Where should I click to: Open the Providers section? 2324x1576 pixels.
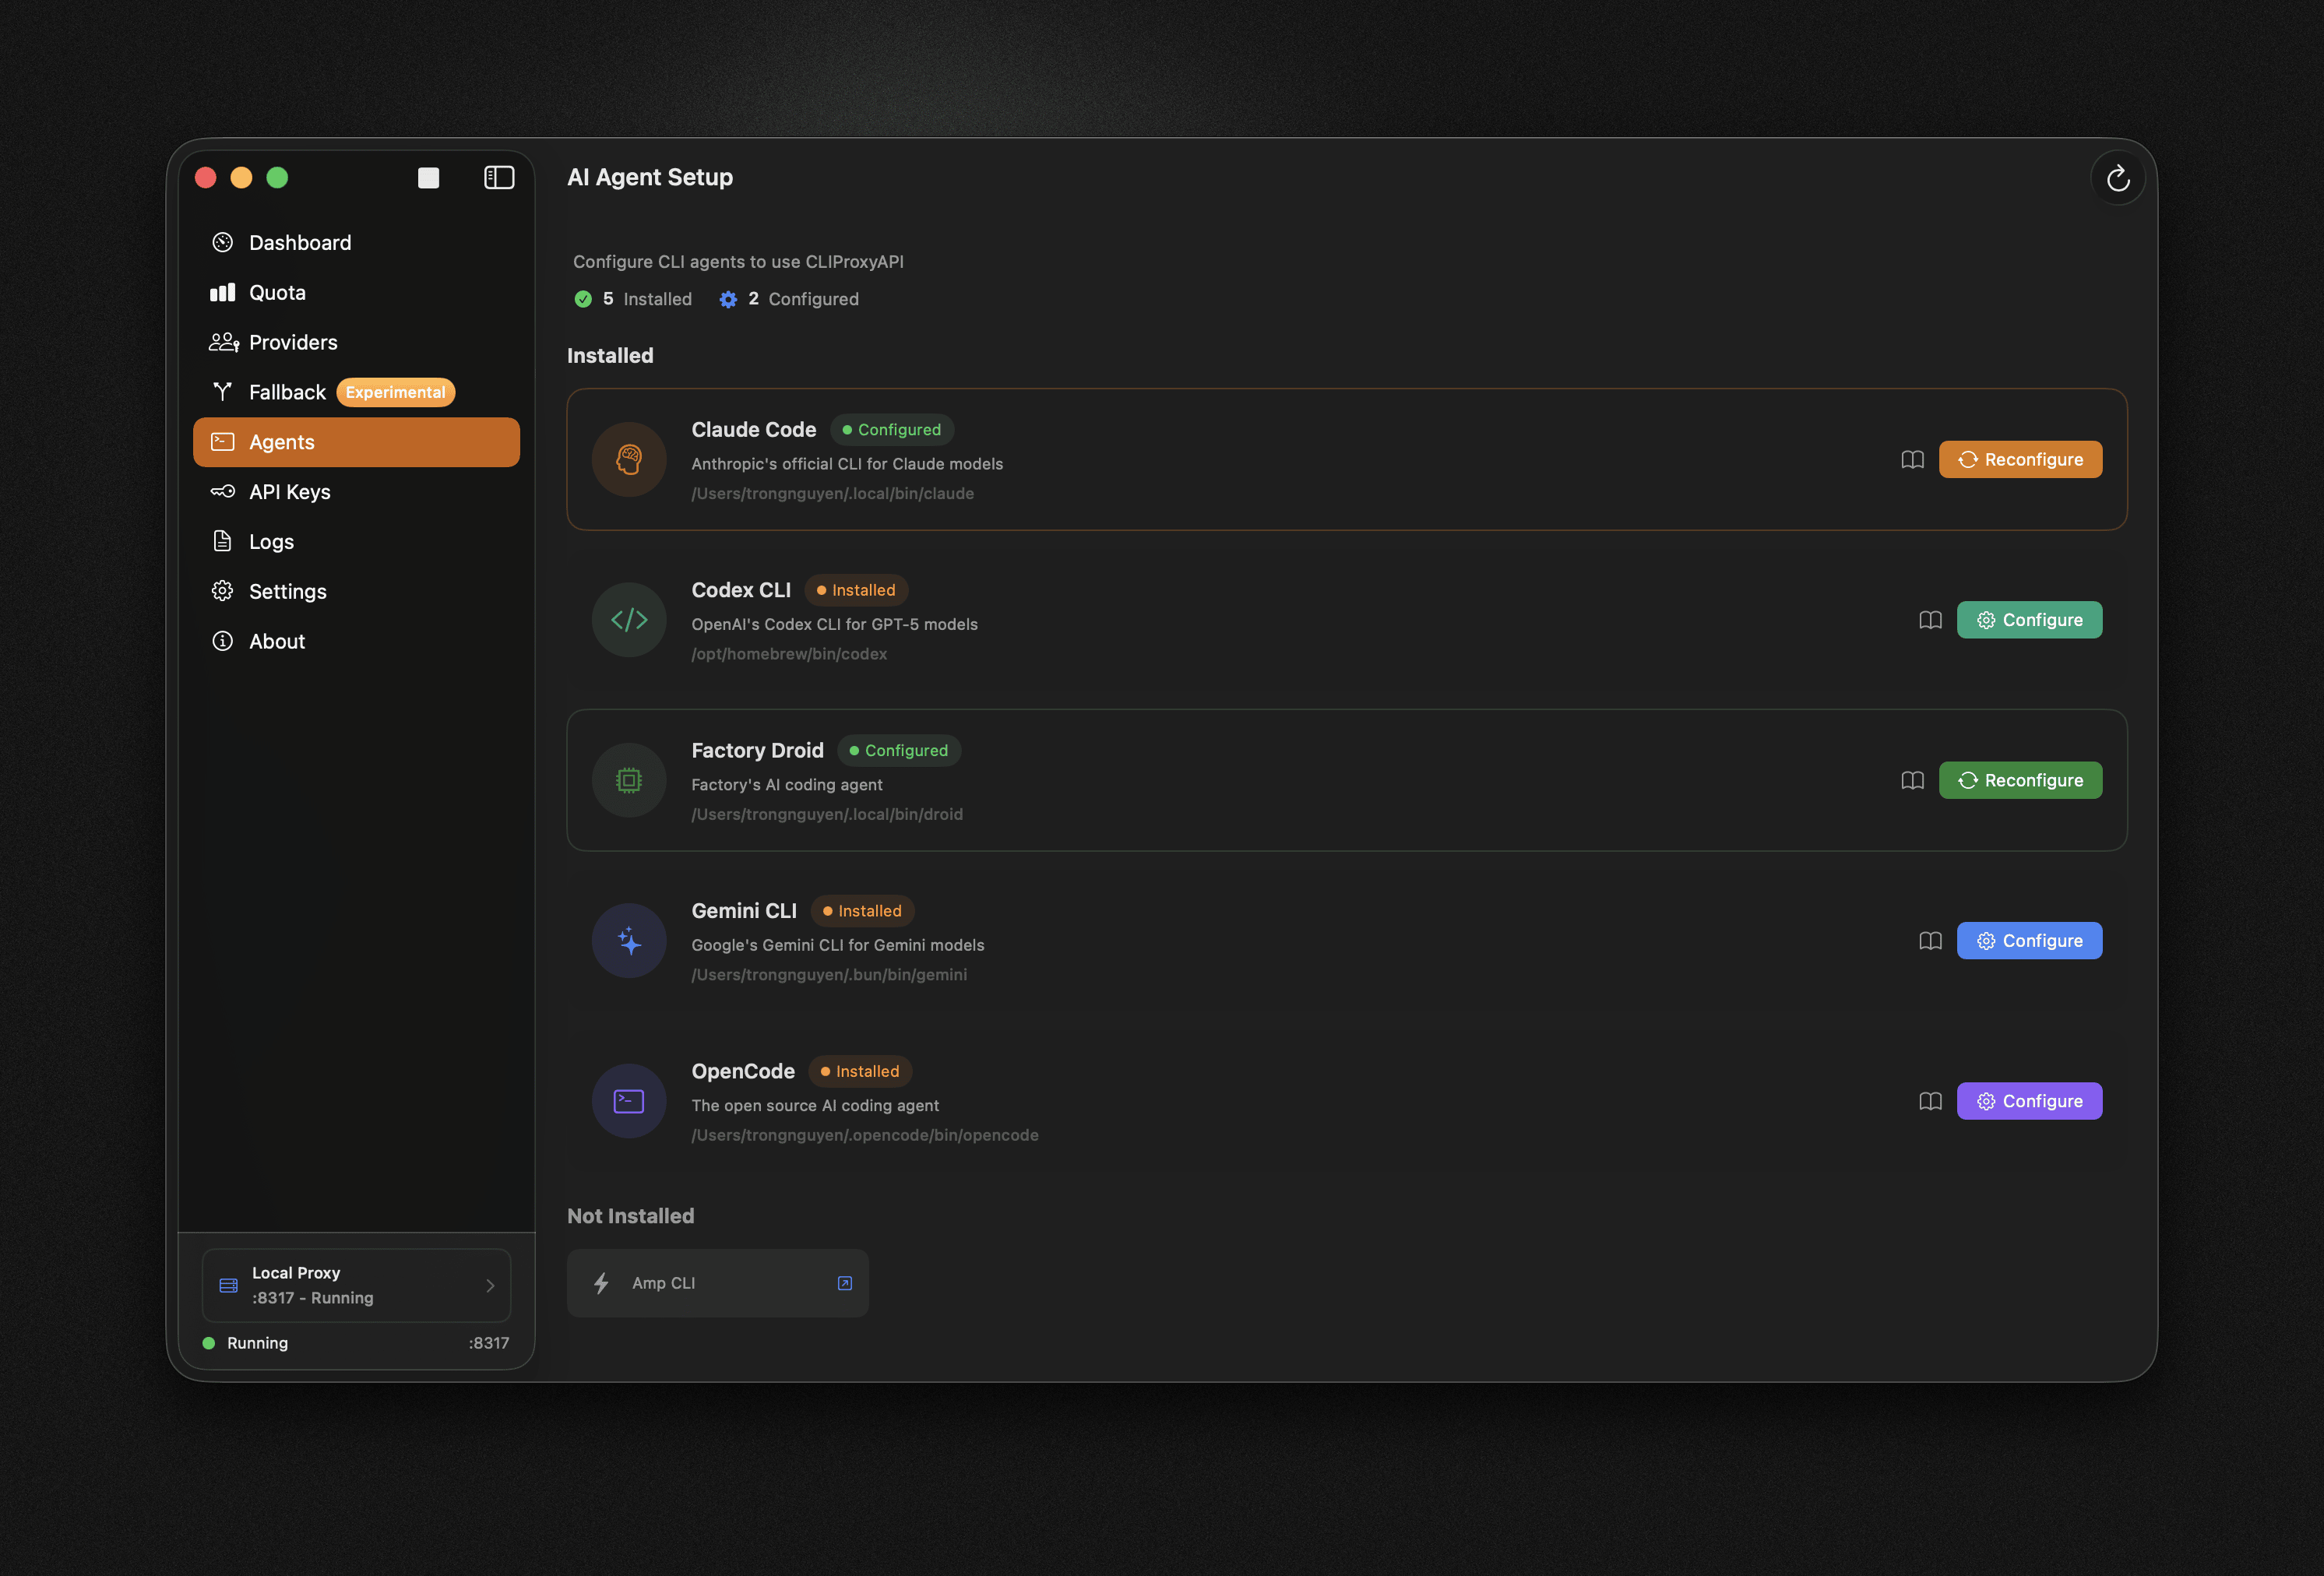point(356,343)
